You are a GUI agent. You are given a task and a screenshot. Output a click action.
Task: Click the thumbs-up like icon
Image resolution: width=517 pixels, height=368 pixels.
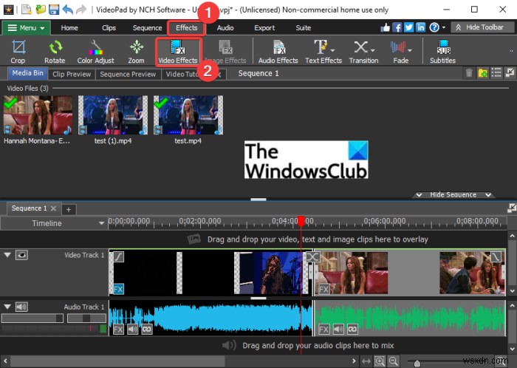tap(385, 27)
